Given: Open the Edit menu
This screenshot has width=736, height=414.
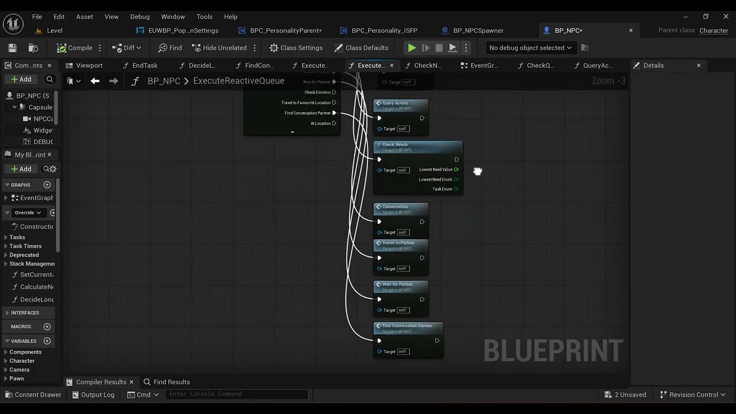Looking at the screenshot, I should click(x=59, y=17).
